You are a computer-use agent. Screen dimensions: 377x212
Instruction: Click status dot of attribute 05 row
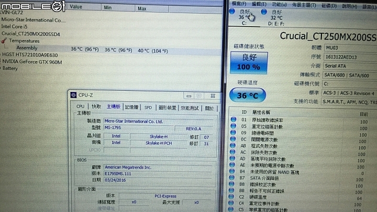click(x=233, y=126)
